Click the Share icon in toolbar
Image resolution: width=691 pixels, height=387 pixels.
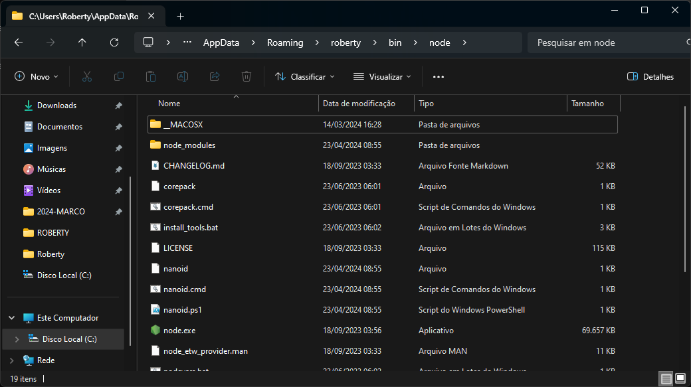click(215, 77)
